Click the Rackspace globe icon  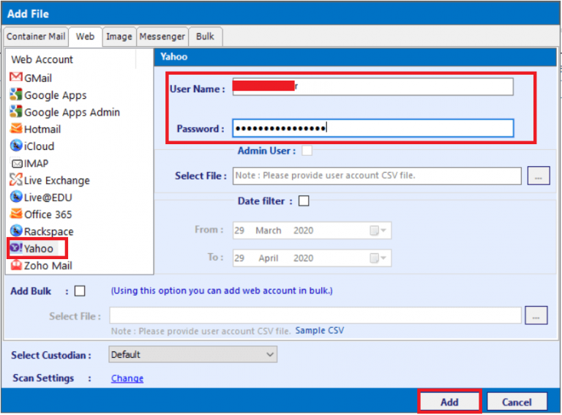click(x=16, y=231)
